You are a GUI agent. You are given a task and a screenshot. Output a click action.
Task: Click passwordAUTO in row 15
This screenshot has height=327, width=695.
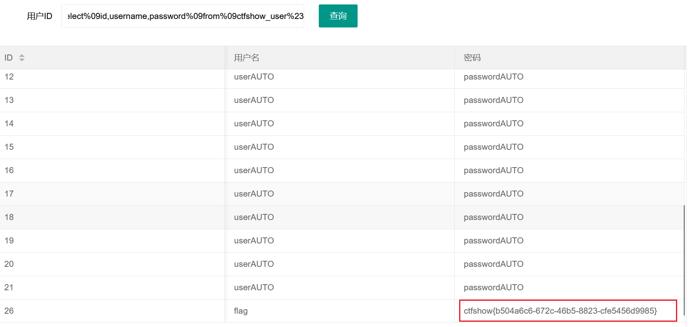[x=494, y=147]
